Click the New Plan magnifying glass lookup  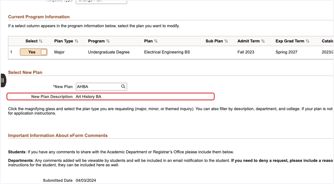tap(123, 86)
